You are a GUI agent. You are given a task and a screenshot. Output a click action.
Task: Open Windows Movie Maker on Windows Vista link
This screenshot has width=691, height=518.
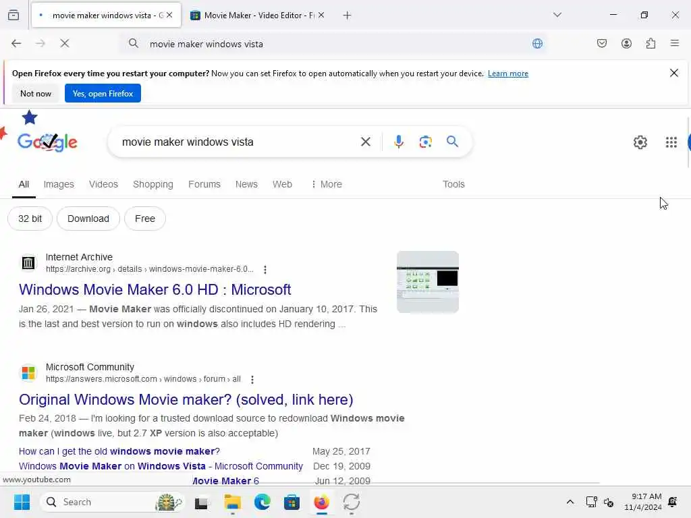coord(161,466)
